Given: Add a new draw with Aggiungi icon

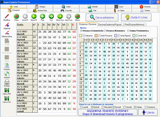Looking at the screenshot, I should 7,25.
